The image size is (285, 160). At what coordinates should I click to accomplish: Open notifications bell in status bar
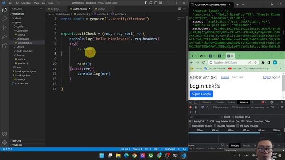184,149
